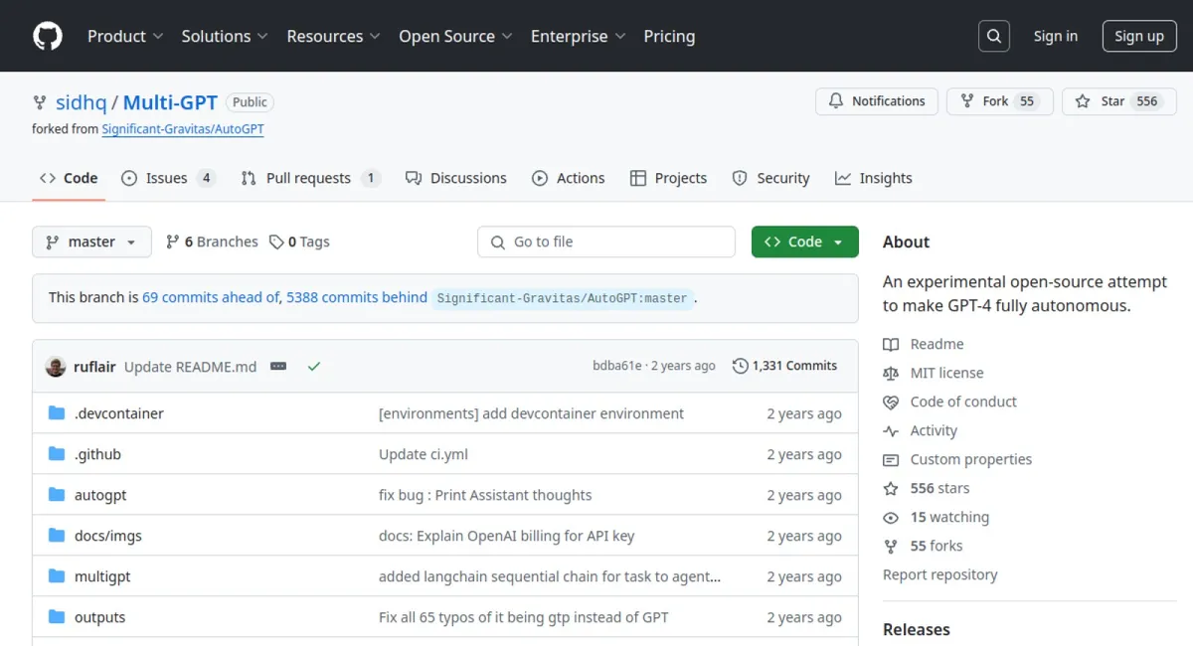Open the Pull requests tab

(x=310, y=178)
